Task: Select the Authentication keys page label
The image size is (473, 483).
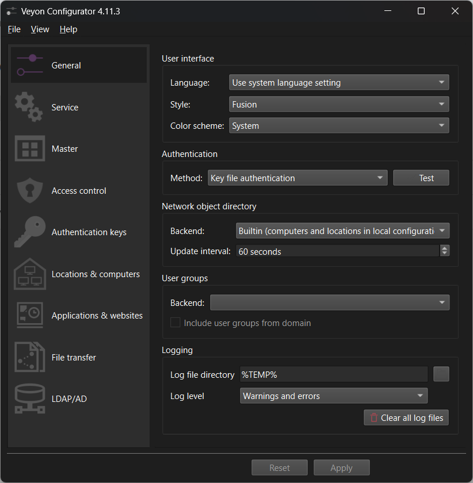Action: 89,232
